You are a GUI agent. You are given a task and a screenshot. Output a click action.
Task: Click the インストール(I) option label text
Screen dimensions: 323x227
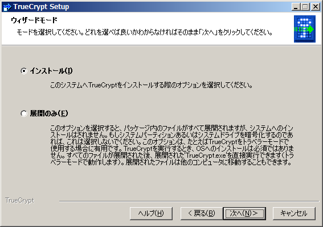coord(51,71)
